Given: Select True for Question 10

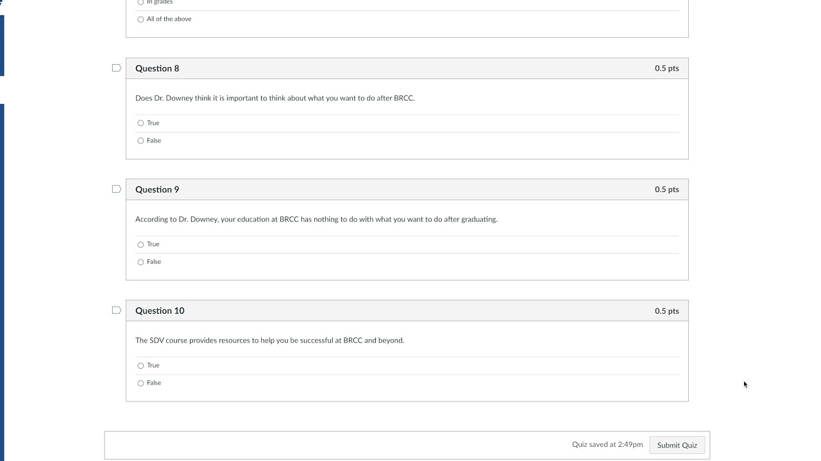Looking at the screenshot, I should click(x=140, y=366).
